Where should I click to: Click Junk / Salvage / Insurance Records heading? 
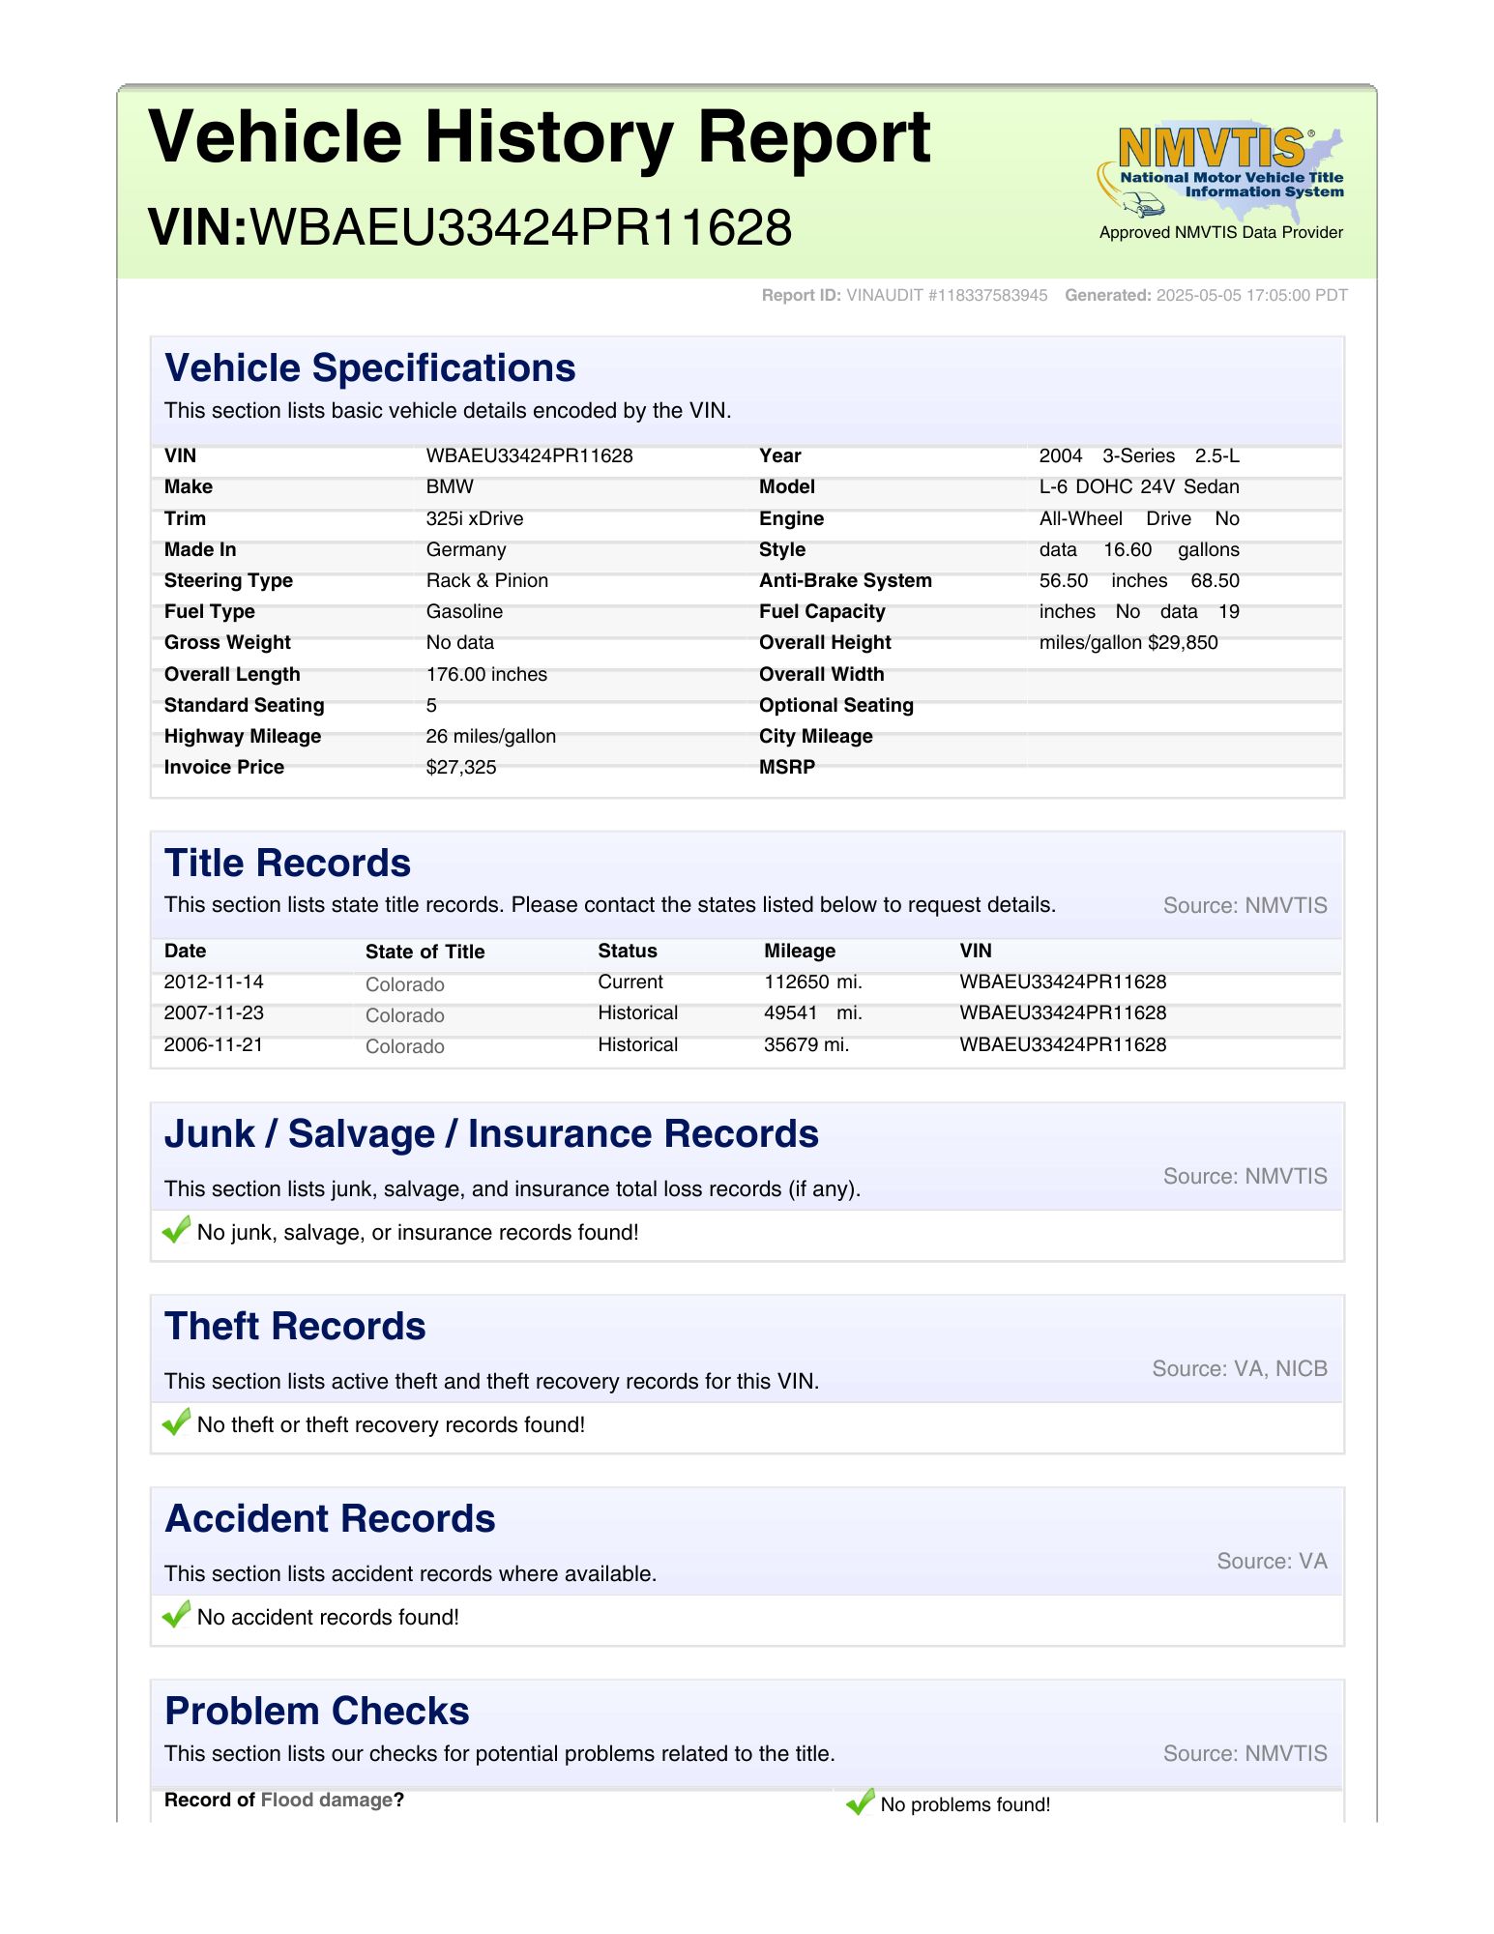491,1134
